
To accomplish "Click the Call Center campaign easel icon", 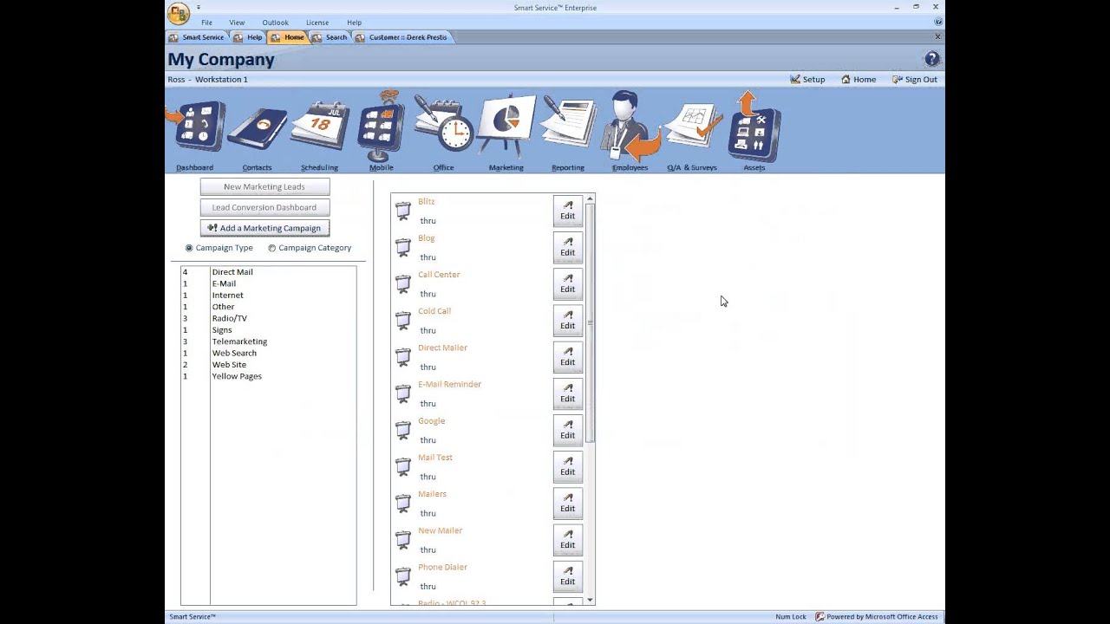I will click(x=403, y=283).
